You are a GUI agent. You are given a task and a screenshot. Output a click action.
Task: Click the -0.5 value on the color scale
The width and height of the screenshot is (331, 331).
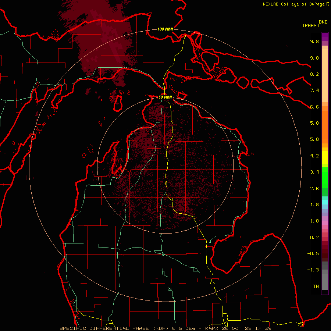click(x=313, y=254)
